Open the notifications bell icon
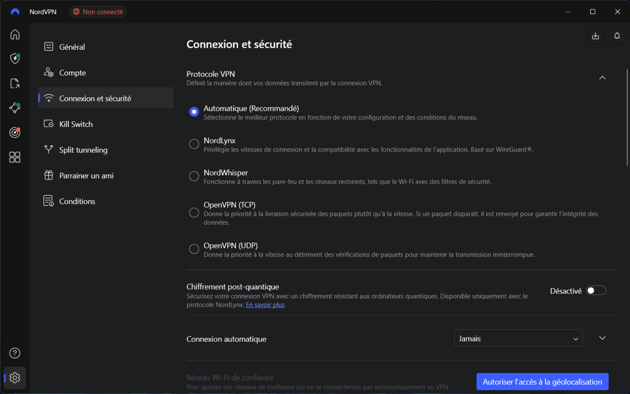This screenshot has height=394, width=630. (617, 35)
